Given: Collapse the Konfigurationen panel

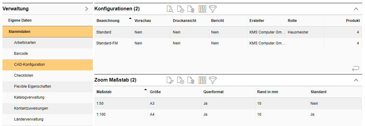Looking at the screenshot, I should (x=356, y=9).
